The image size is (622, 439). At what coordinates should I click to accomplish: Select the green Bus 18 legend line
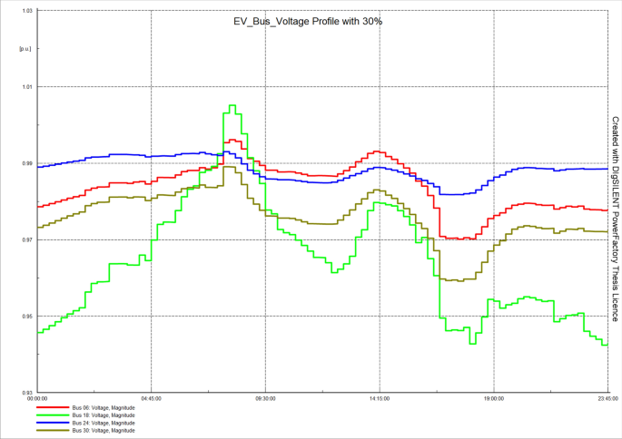(53, 415)
